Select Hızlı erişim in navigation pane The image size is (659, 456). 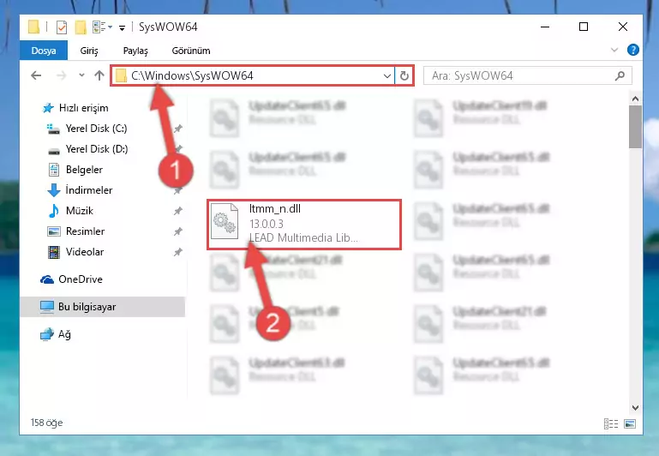tap(84, 108)
